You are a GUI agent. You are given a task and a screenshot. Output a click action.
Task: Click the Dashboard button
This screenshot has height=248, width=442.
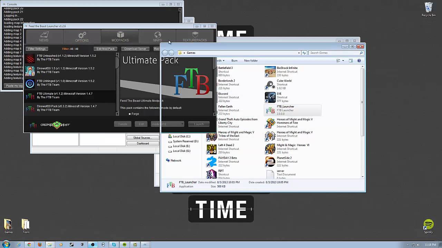click(x=143, y=143)
